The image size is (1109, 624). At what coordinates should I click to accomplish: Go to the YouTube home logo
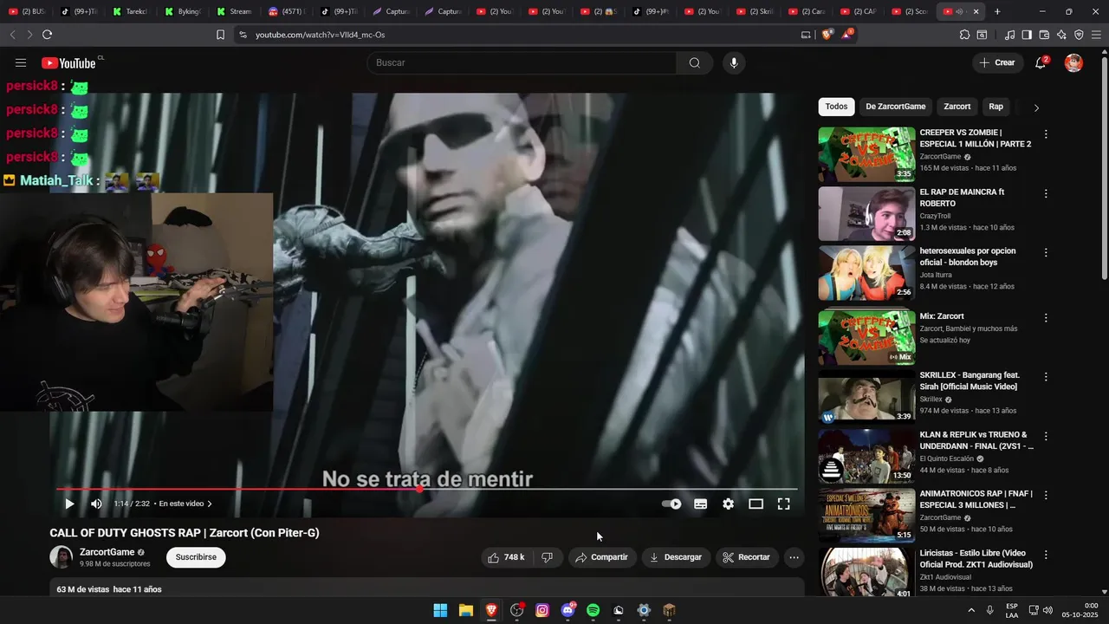coord(68,62)
